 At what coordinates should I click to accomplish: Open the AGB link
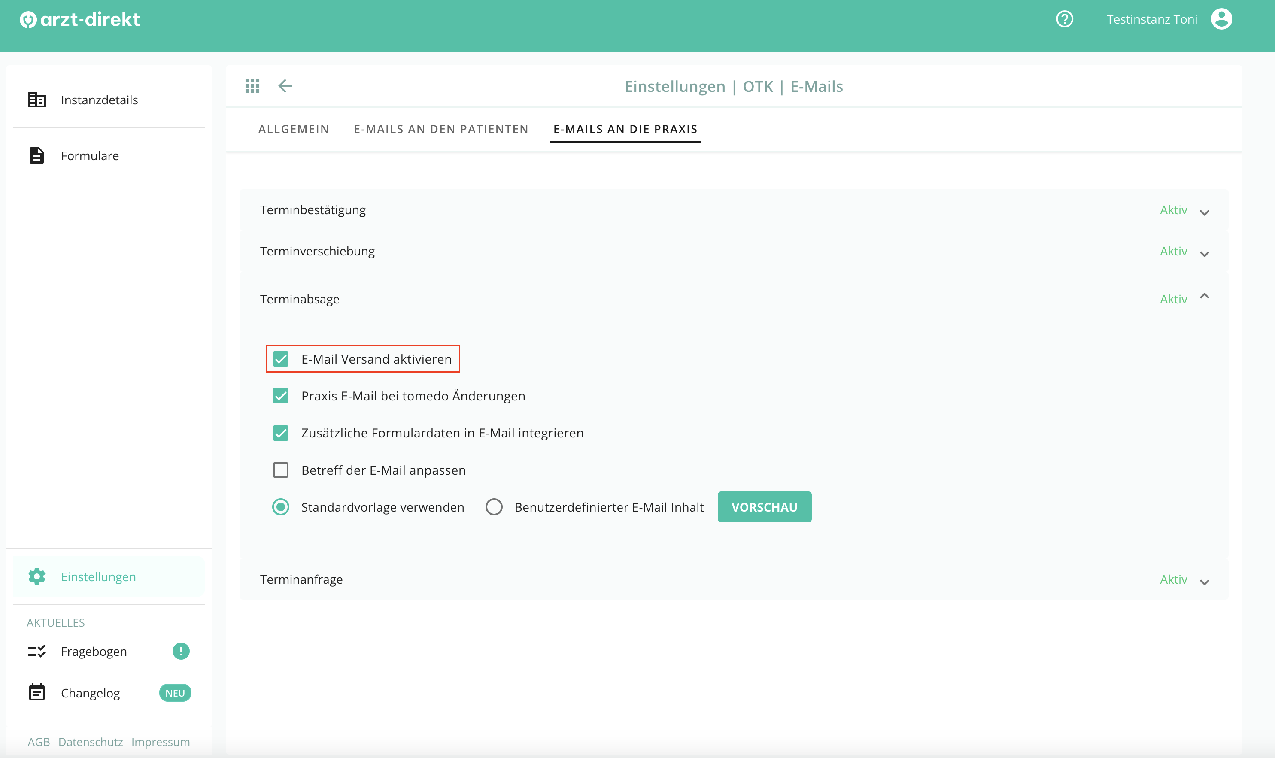(39, 742)
